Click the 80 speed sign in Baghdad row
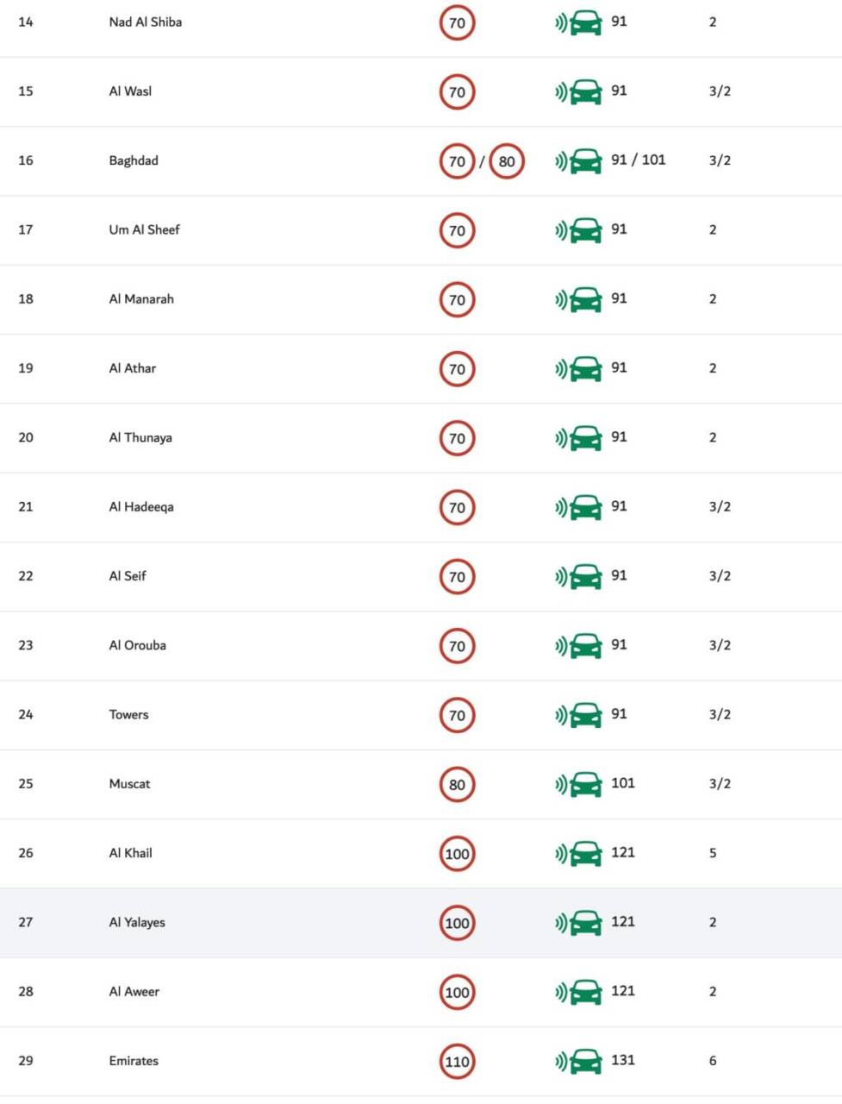 [x=507, y=161]
